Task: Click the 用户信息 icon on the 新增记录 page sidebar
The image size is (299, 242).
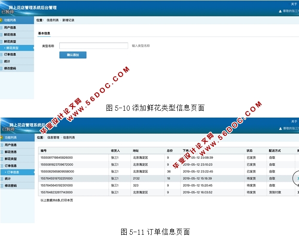Action: (x=1, y=27)
